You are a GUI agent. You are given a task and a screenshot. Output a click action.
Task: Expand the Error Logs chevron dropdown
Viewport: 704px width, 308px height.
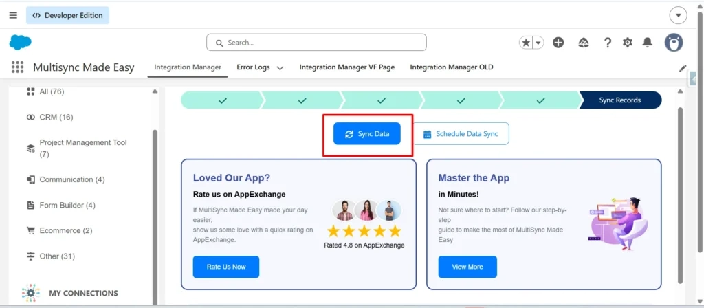tap(280, 68)
